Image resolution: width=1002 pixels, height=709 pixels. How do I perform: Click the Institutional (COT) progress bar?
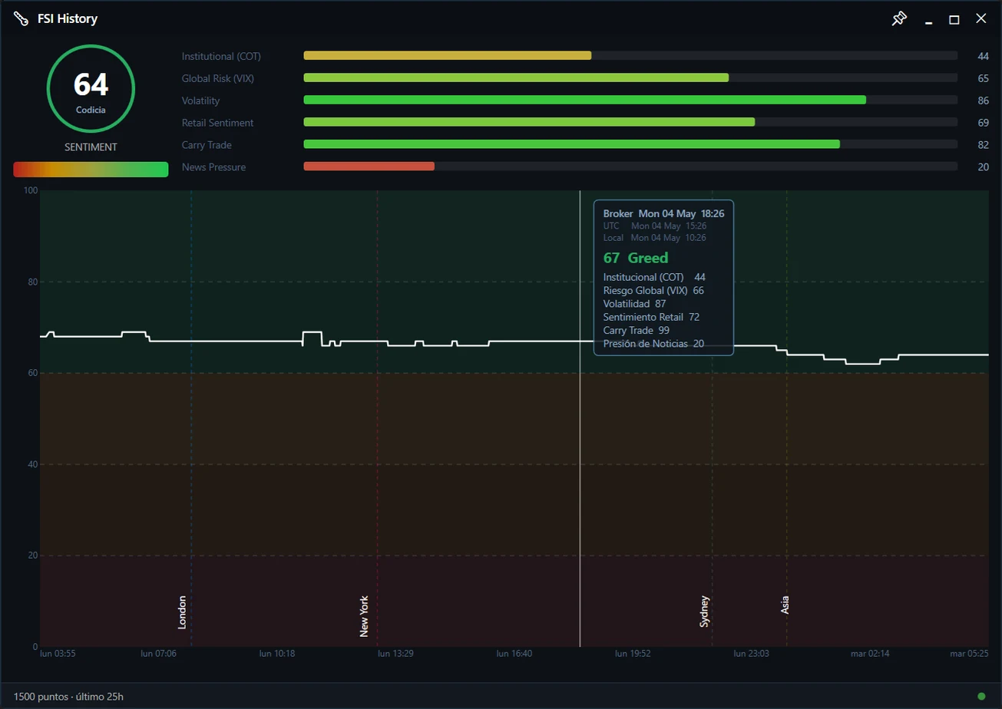click(630, 55)
